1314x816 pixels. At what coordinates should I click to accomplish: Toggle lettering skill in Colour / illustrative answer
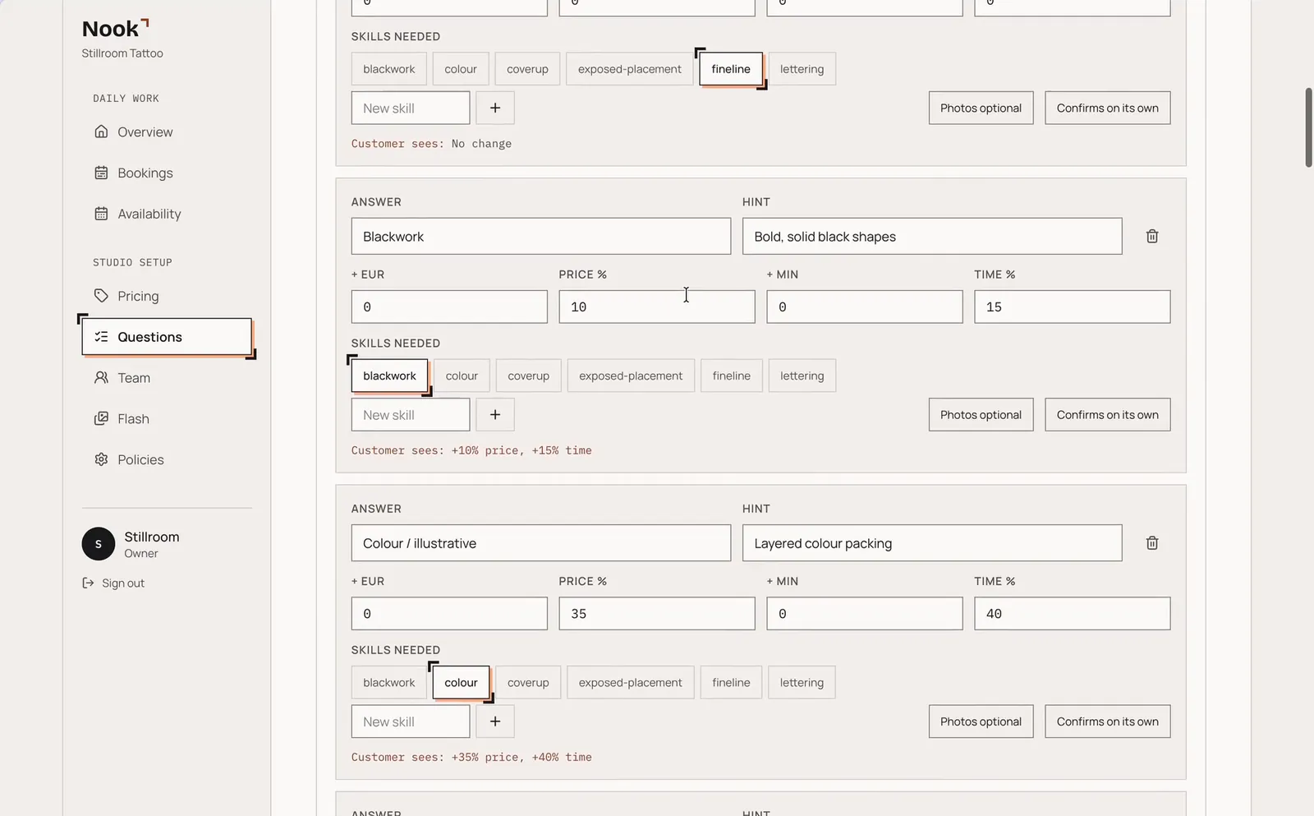[802, 683]
